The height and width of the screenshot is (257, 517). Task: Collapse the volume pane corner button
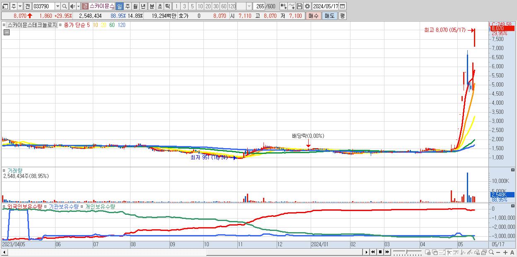tap(513, 170)
